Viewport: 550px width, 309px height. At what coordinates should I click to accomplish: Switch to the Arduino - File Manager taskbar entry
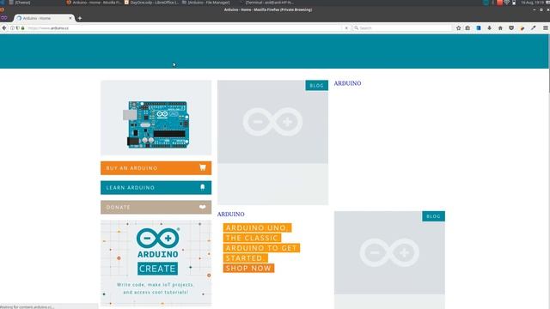(206, 3)
